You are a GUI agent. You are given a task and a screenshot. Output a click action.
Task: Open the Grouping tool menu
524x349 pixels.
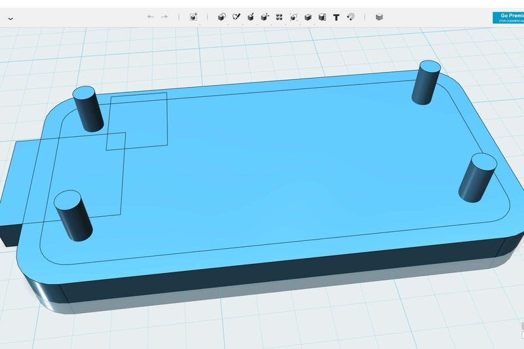293,17
